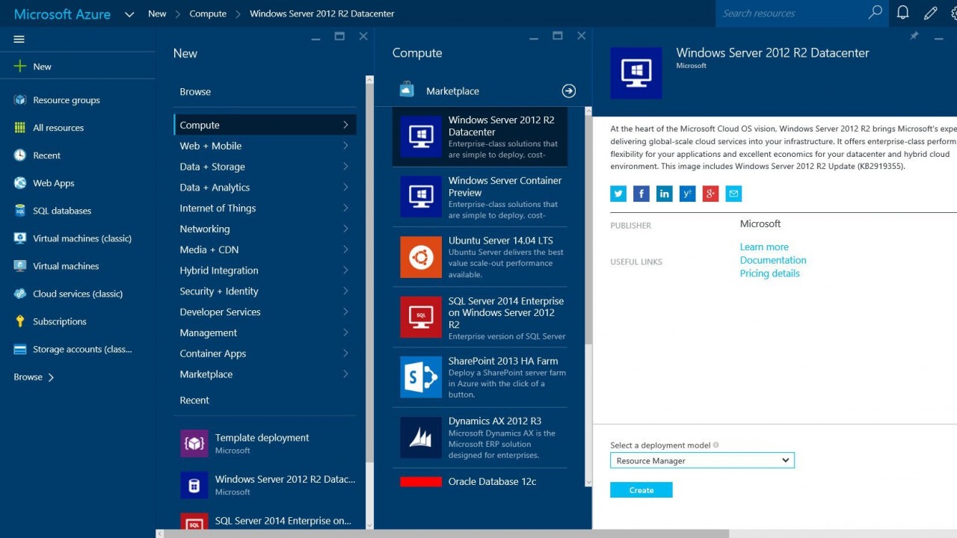Click the search magnifier icon
This screenshot has height=538, width=957.
click(x=875, y=13)
